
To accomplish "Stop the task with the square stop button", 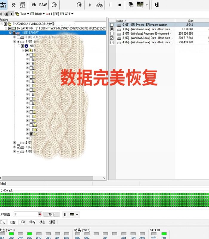I will pos(120,5).
